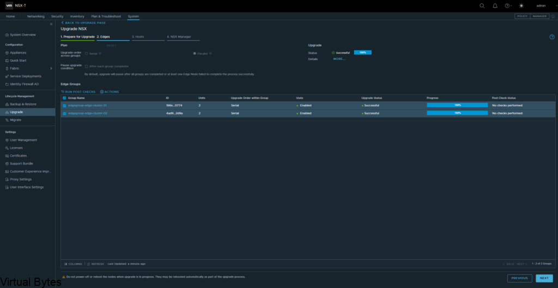Click progress bar for edgegroup-edge-cluster-01
The width and height of the screenshot is (558, 288).
click(457, 105)
